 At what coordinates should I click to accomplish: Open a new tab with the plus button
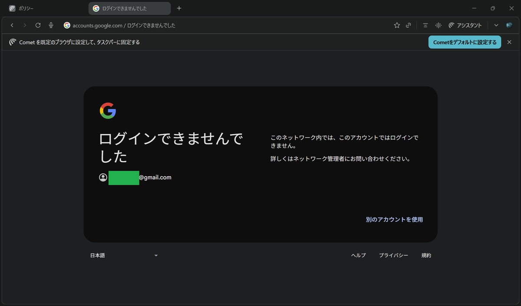click(179, 8)
